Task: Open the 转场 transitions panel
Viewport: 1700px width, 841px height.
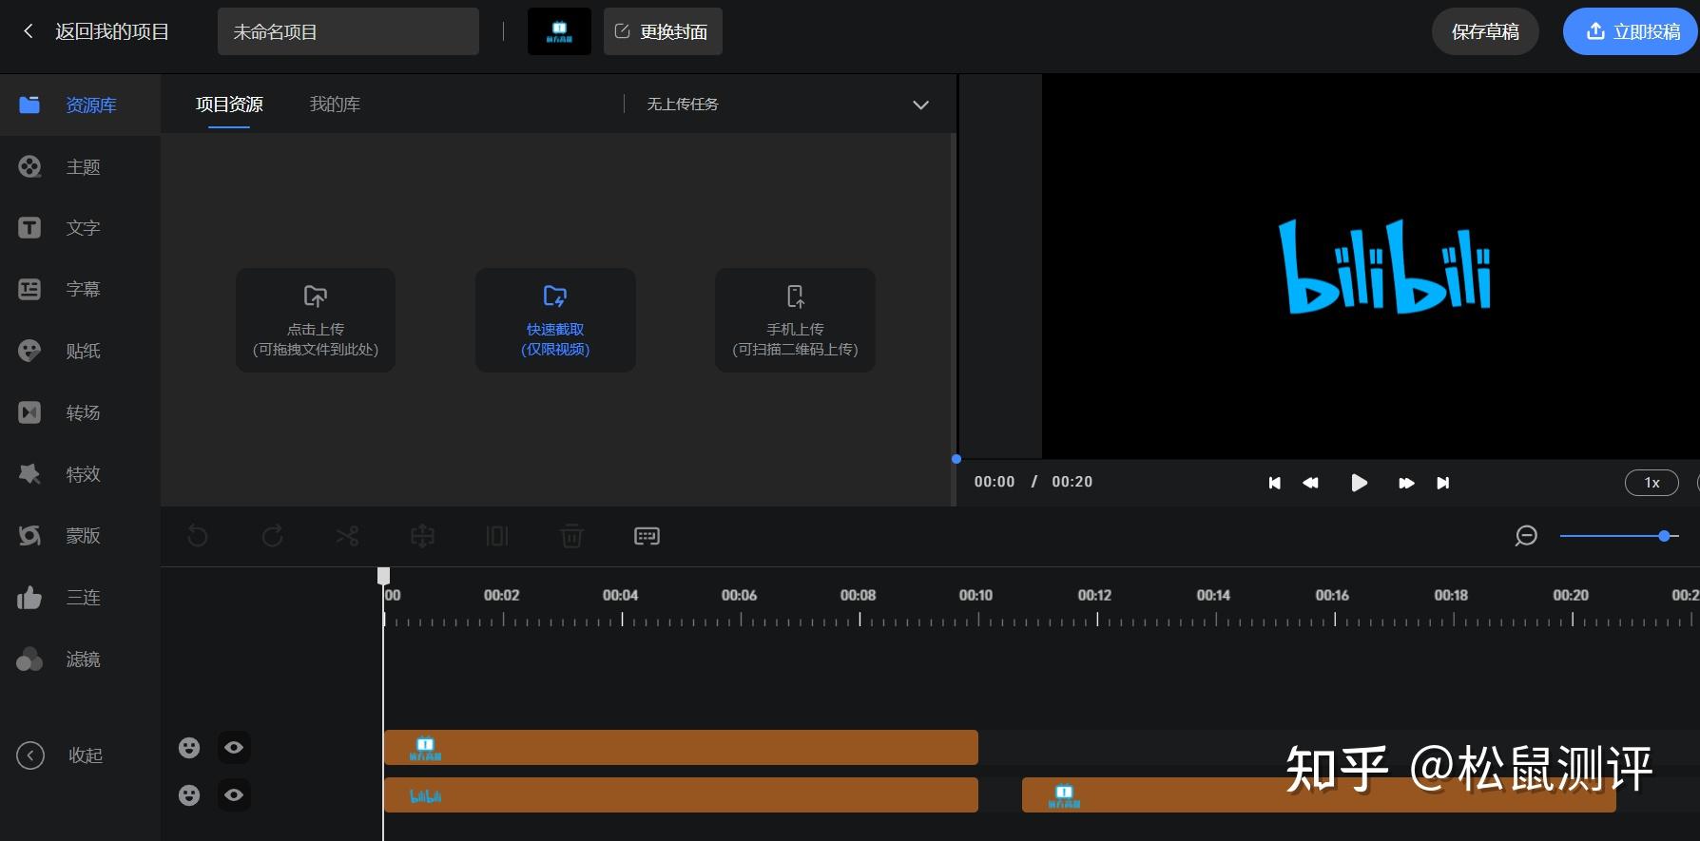Action: 80,412
